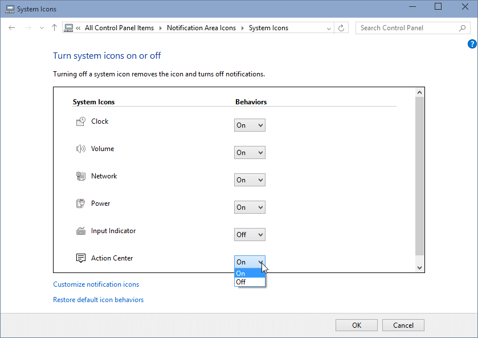Viewport: 478px width, 338px height.
Task: Click the list scrollbar down arrow
Action: click(x=420, y=267)
